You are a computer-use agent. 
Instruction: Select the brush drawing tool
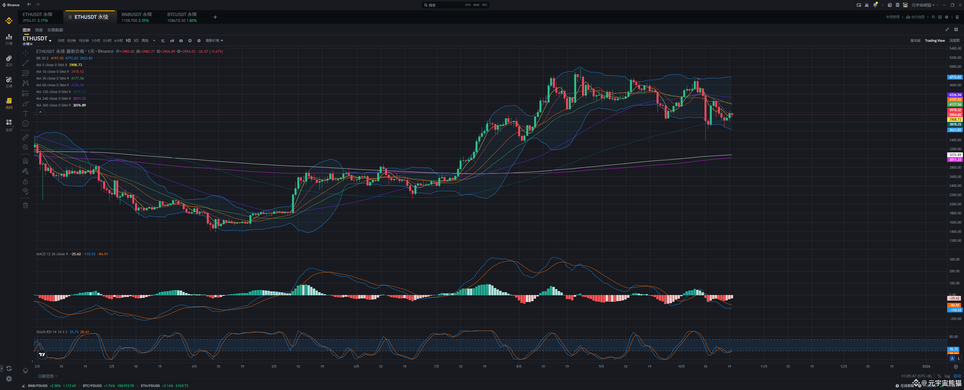click(x=26, y=103)
